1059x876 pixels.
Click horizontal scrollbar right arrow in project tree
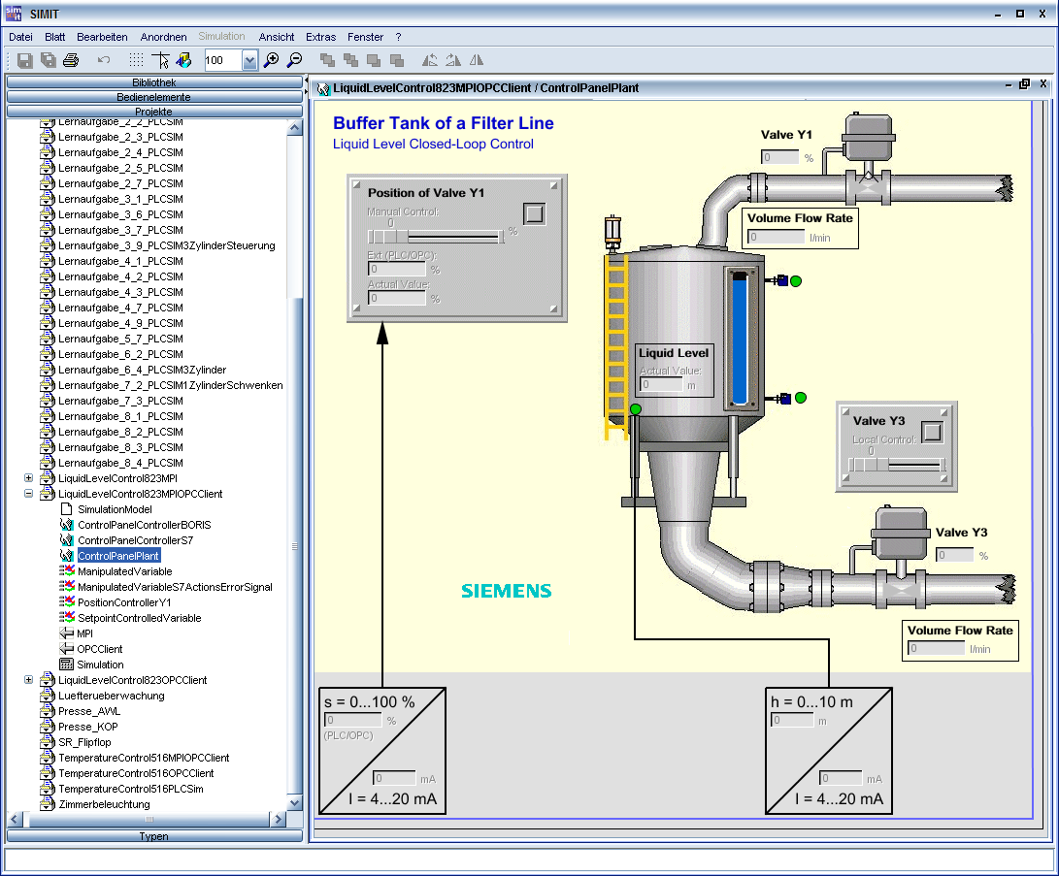[x=278, y=820]
